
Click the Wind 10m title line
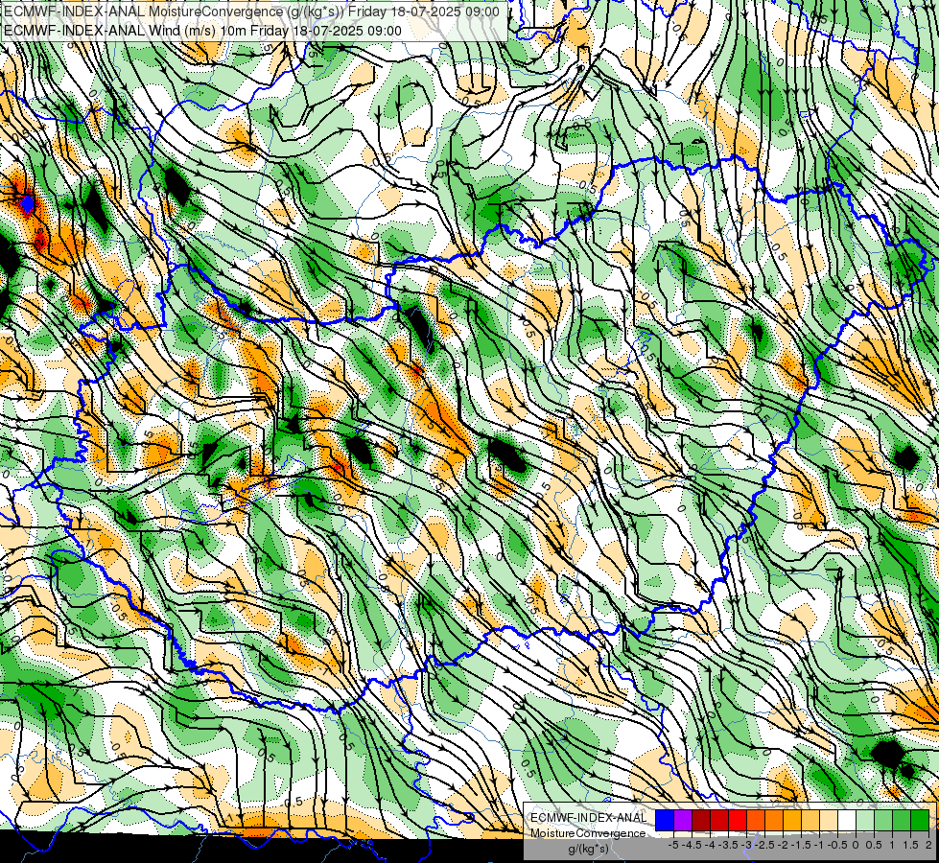click(202, 30)
